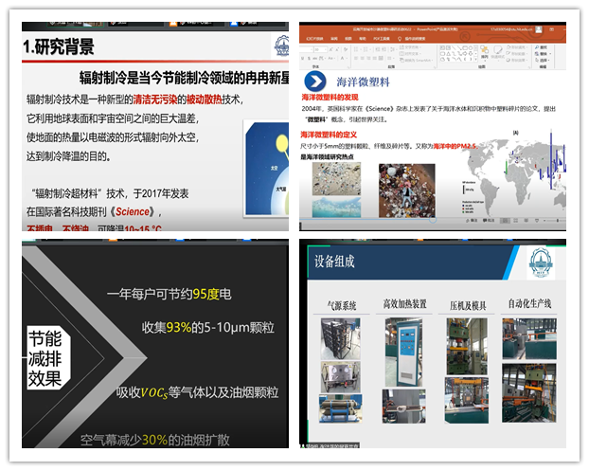Select the world map chart image
Screen dimensions: 589x471
tap(514, 172)
